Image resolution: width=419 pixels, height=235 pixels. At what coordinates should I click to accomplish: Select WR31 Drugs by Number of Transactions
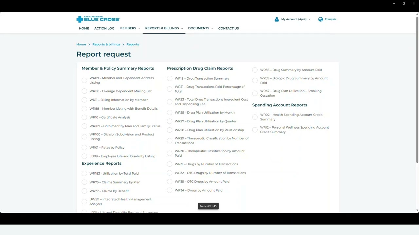(170, 164)
